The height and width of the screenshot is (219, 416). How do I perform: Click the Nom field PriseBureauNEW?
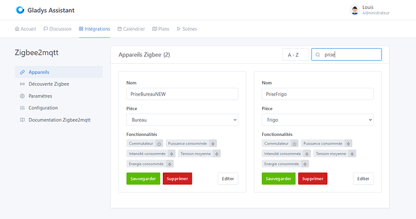click(x=182, y=94)
